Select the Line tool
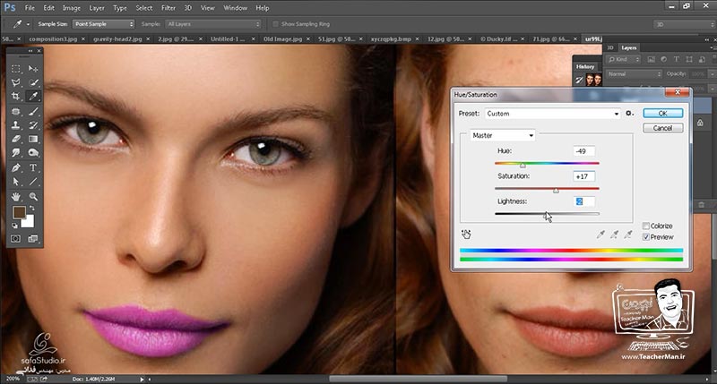Image resolution: width=717 pixels, height=384 pixels. pos(33,182)
